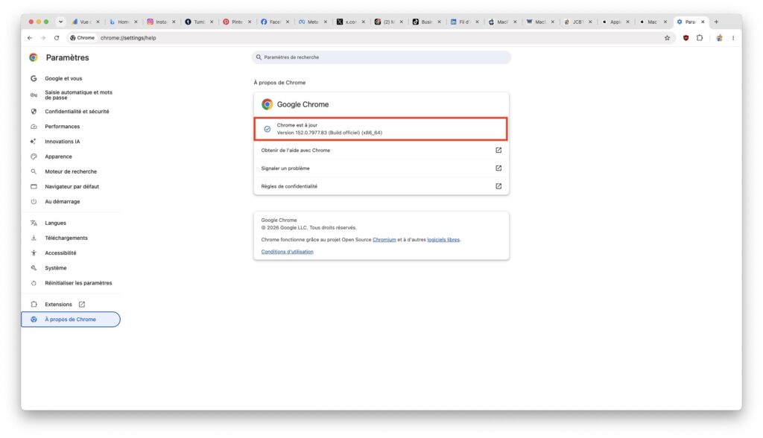This screenshot has height=438, width=763.
Task: Select À propos de Chrome sidebar item
Action: (x=71, y=320)
